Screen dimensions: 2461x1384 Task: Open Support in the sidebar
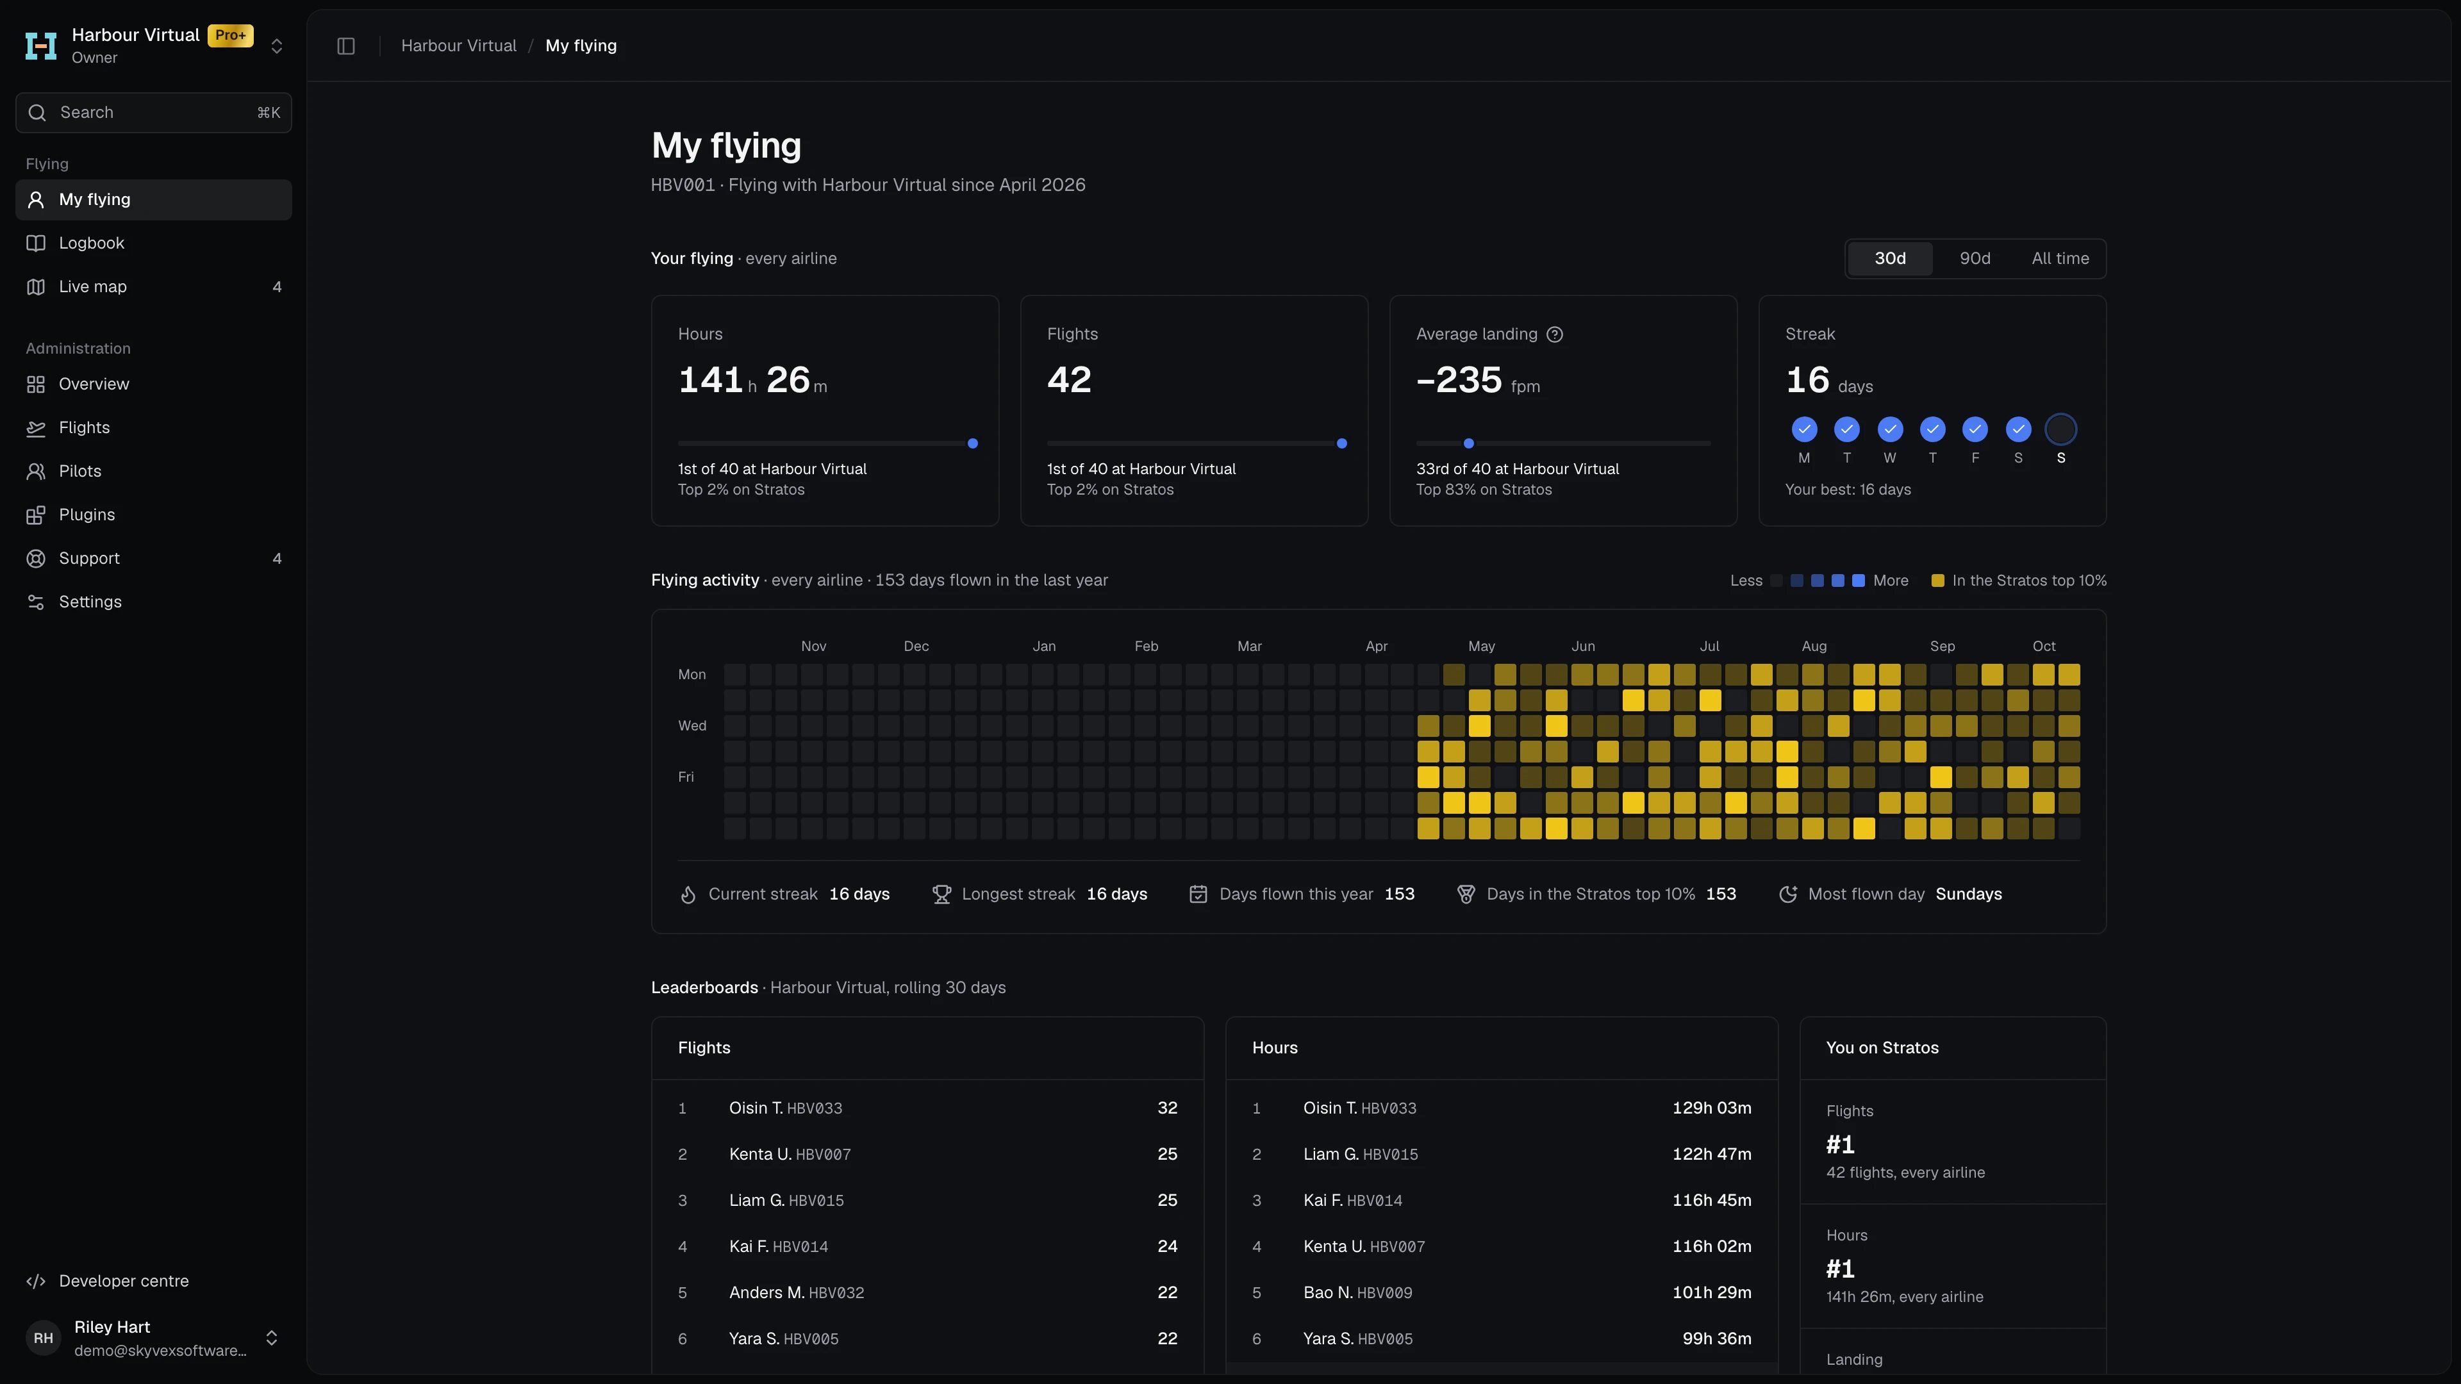[x=154, y=558]
